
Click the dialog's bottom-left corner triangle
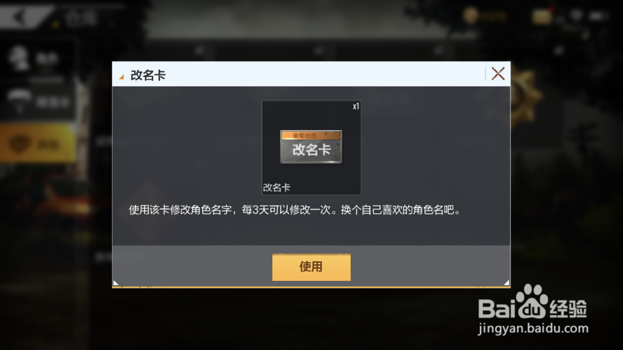[116, 283]
